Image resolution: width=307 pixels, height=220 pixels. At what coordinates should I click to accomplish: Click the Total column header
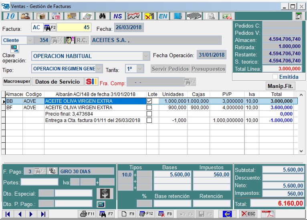tap(276, 94)
